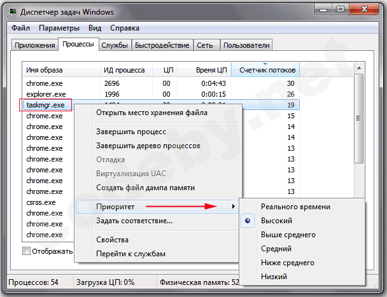Select the Процессы tab

tap(78, 44)
